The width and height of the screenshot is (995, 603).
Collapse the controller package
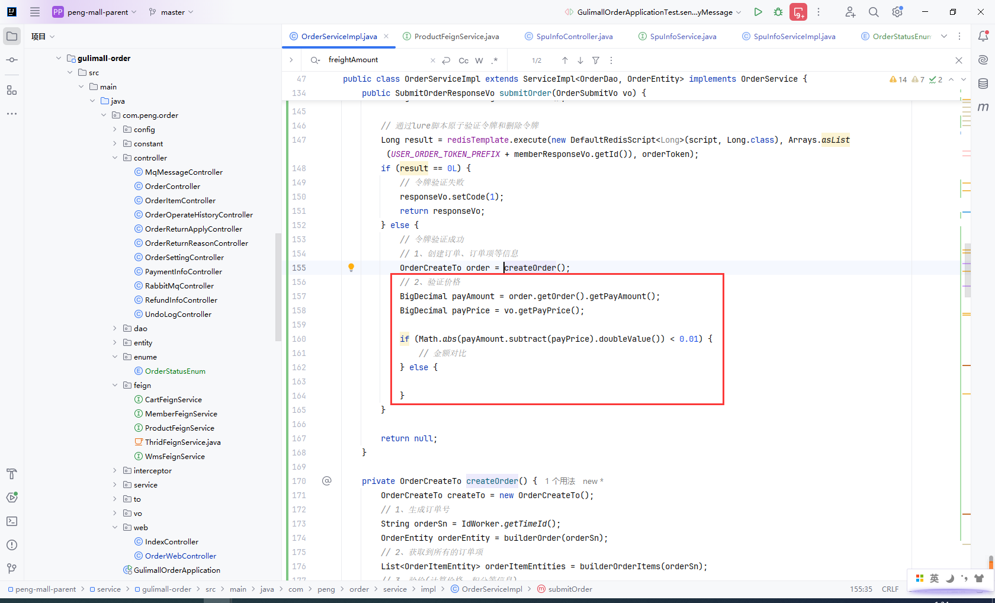coord(115,158)
